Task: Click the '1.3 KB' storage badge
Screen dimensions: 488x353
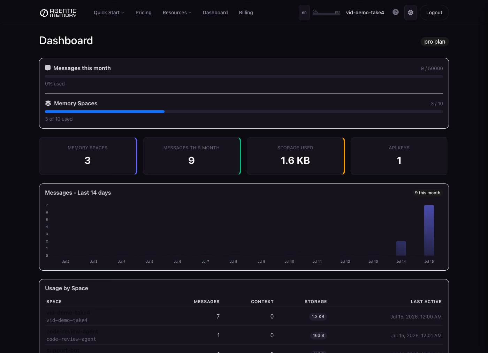Action: [318, 317]
